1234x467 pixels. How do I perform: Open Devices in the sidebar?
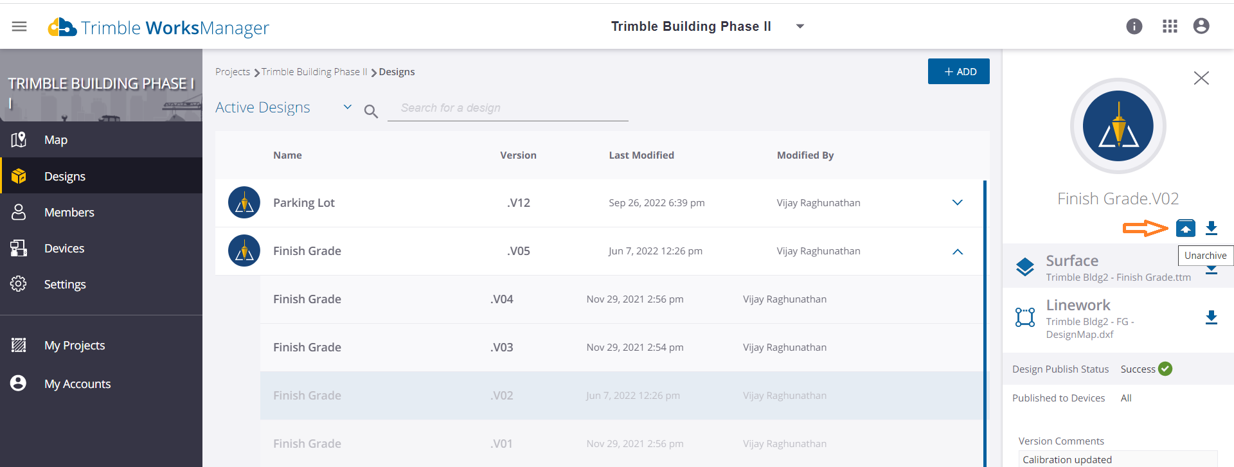(64, 249)
